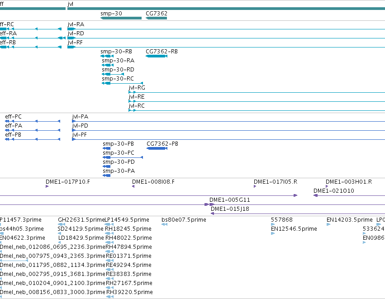
Task: Click EST RH47894.5prime
Action: click(109, 252)
